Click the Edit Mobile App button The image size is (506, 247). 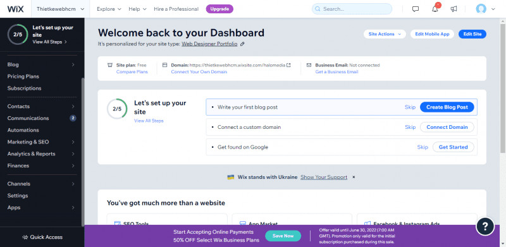[432, 34]
